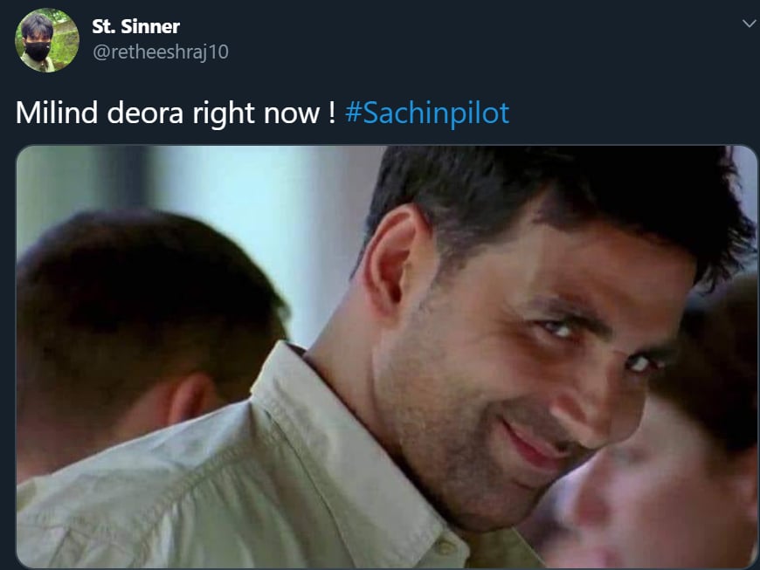Show more options with the caret icon

748,24
